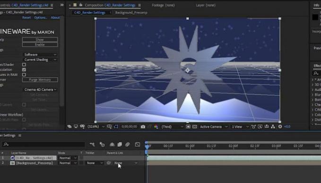This screenshot has width=321, height=183.
Task: Toggle the composition viewer lock icon
Action: 81,5
